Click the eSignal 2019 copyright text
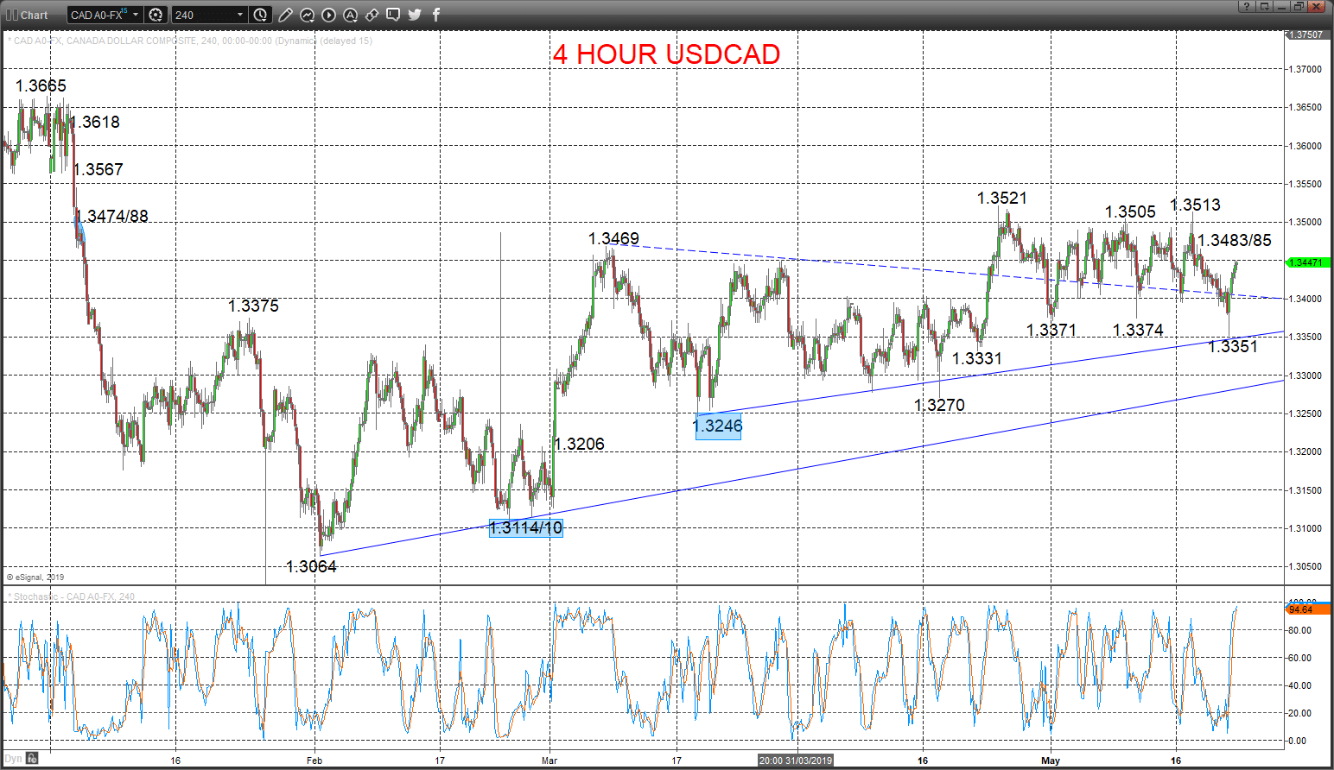 point(35,577)
